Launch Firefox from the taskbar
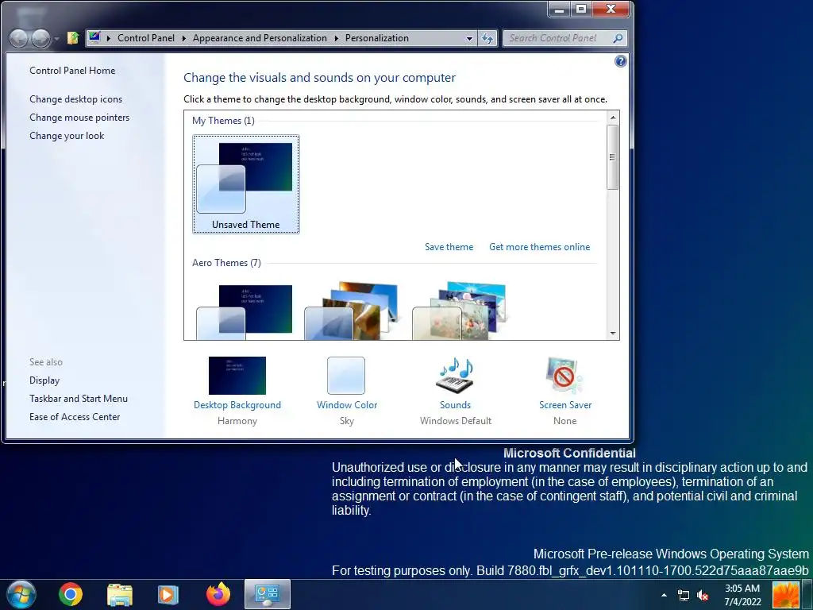This screenshot has width=813, height=610. click(x=218, y=594)
